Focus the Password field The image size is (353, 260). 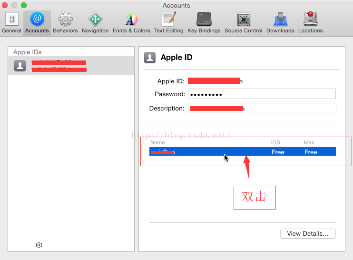point(262,94)
